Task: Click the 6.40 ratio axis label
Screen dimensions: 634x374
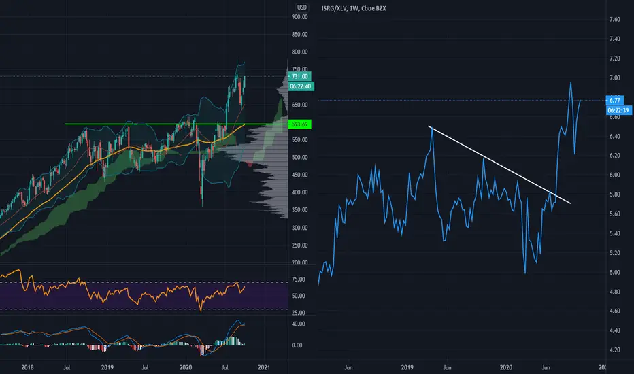Action: pyautogui.click(x=614, y=136)
